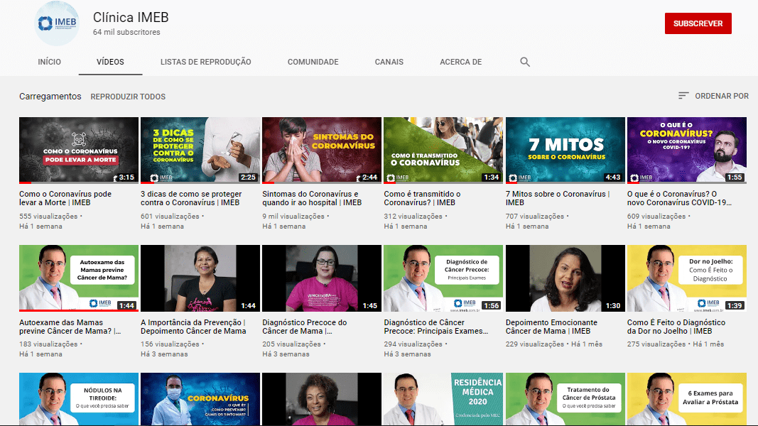Open the channel search magnifier icon
Screen dimensions: 758x426
(x=525, y=62)
